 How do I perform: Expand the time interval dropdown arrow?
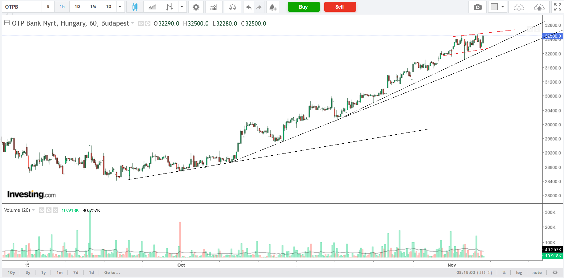120,7
